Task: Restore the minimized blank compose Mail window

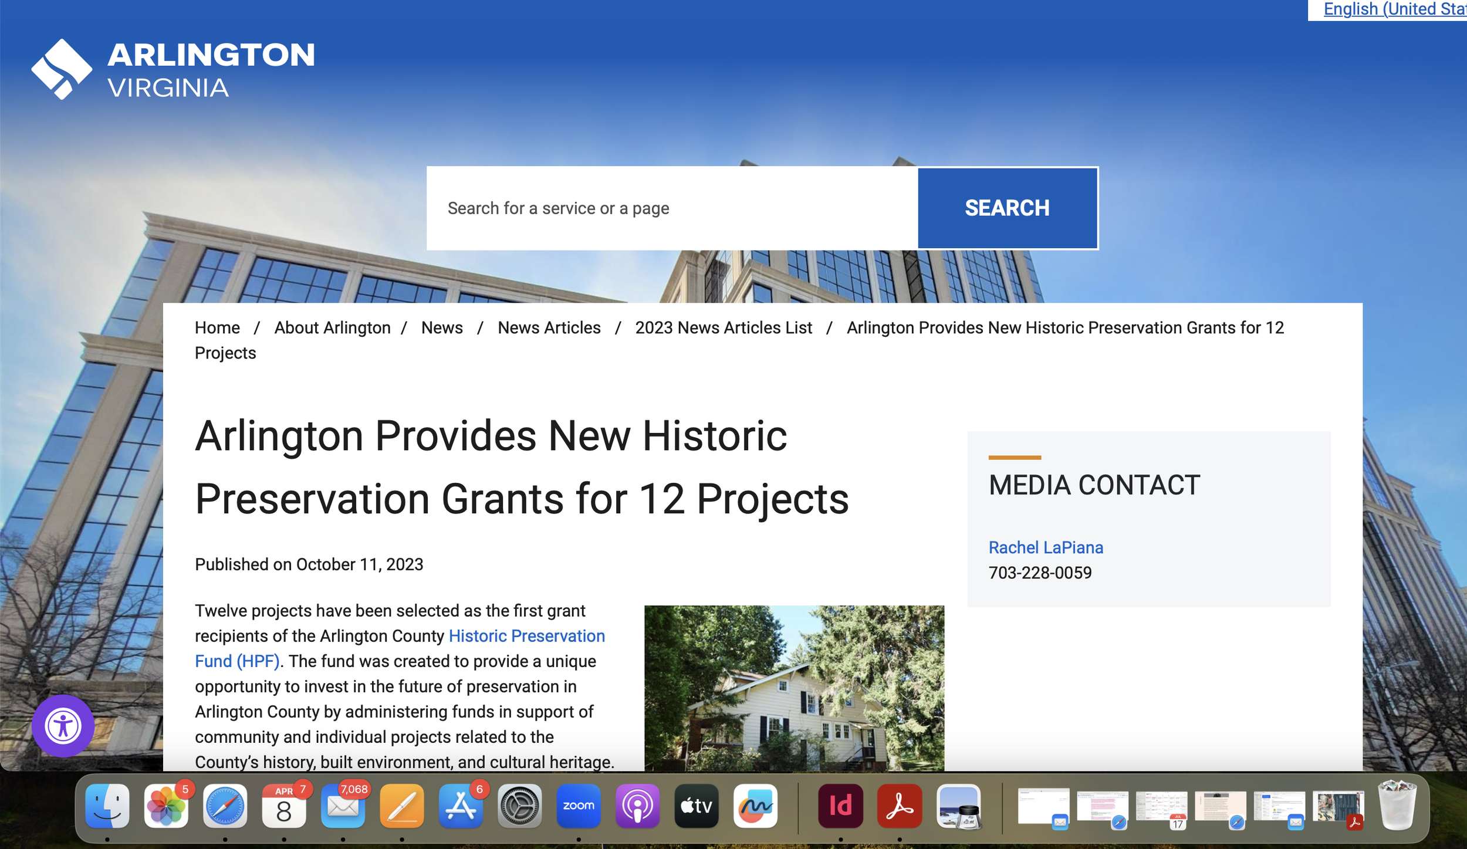Action: click(1043, 807)
